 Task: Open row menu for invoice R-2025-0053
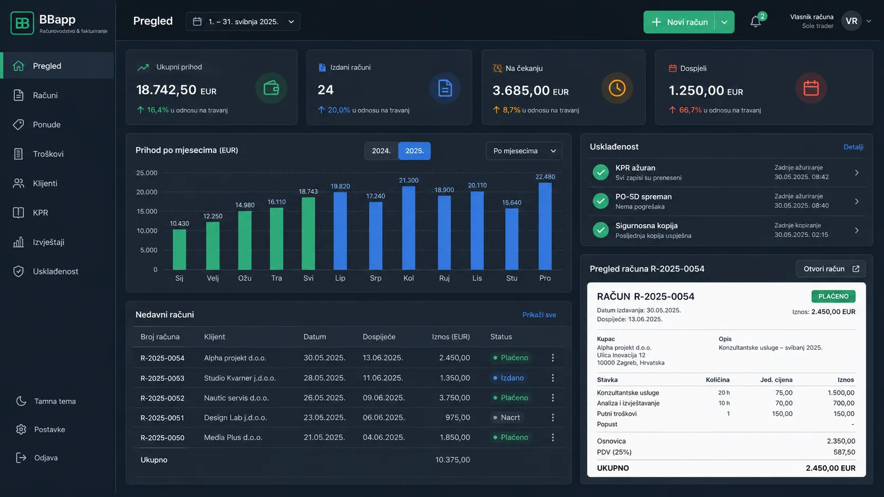553,378
